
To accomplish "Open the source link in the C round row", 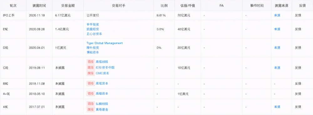I will (277, 68).
